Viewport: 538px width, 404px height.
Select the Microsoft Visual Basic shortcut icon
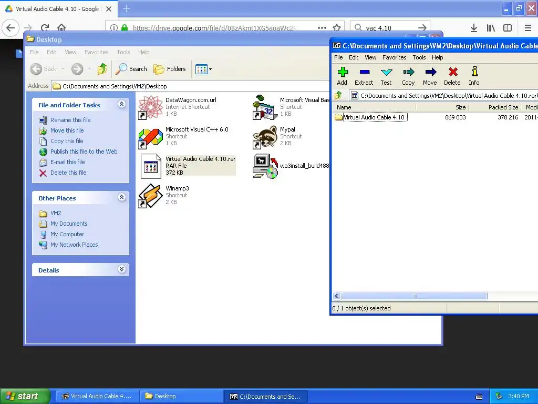(x=265, y=107)
